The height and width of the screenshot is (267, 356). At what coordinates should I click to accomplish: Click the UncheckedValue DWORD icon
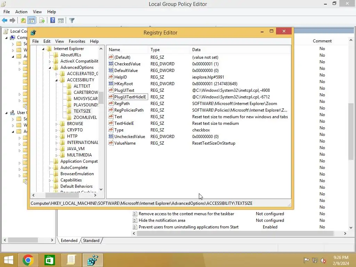[111, 136]
